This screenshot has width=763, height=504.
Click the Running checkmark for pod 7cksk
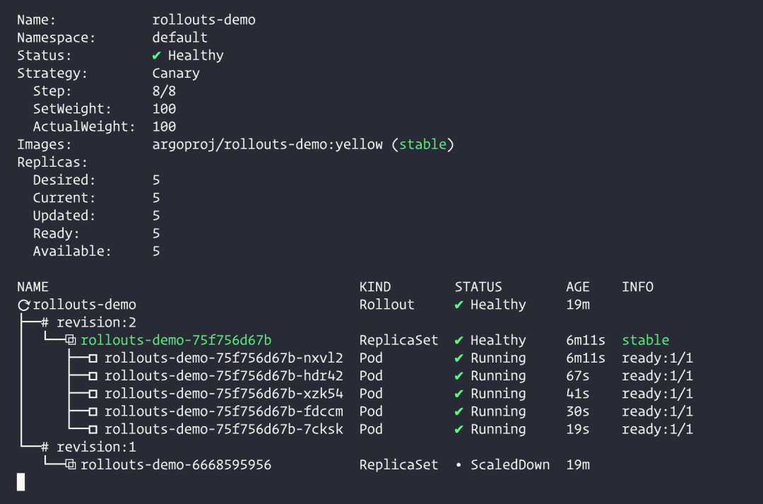[x=459, y=430]
